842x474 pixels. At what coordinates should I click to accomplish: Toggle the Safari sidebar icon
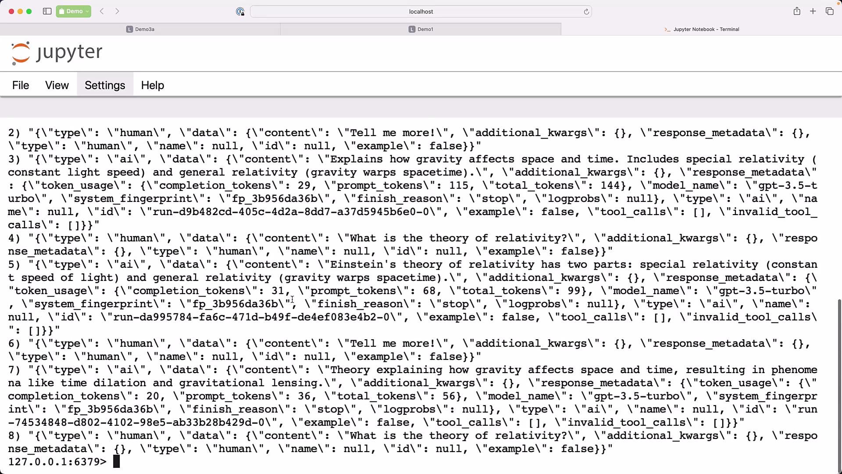pyautogui.click(x=47, y=11)
